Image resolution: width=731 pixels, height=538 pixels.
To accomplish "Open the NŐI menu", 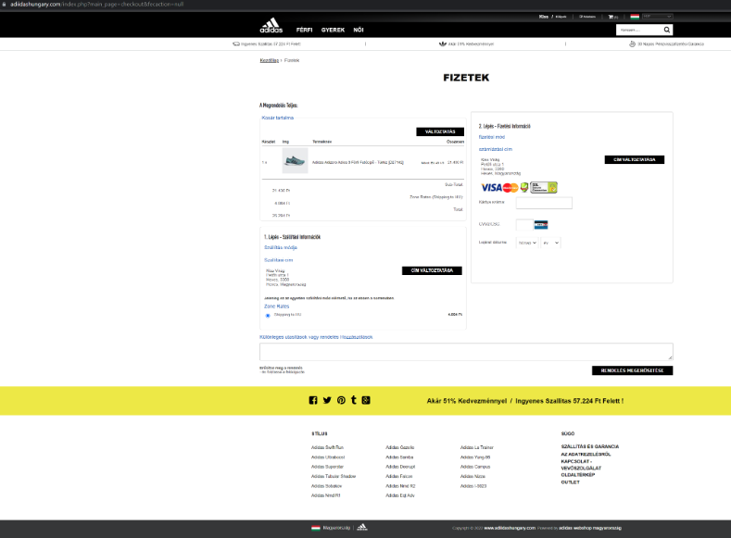I will coord(359,30).
